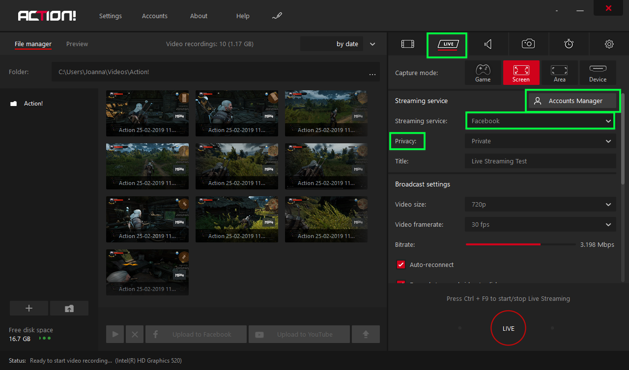Click Video recordings: 10 (1.17 GB) text

coord(210,44)
